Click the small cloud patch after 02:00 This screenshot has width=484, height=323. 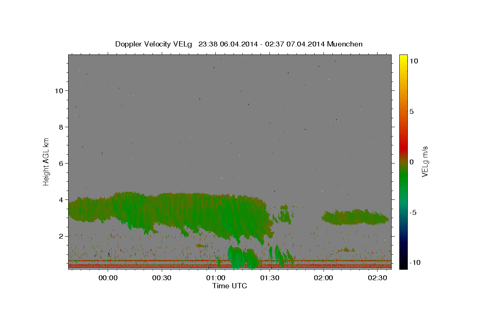pos(355,217)
